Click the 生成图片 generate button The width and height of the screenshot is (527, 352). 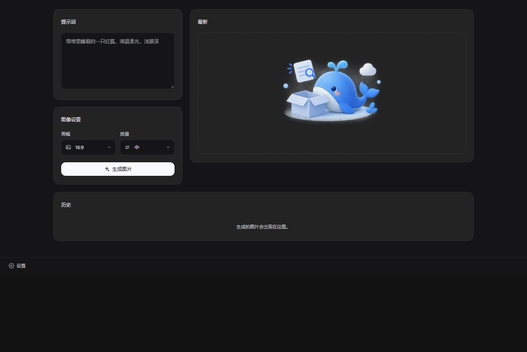118,169
